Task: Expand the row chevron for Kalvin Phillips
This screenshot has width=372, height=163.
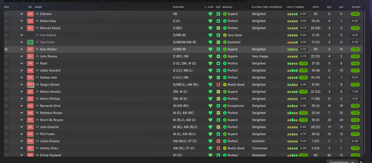Action: tap(22, 99)
